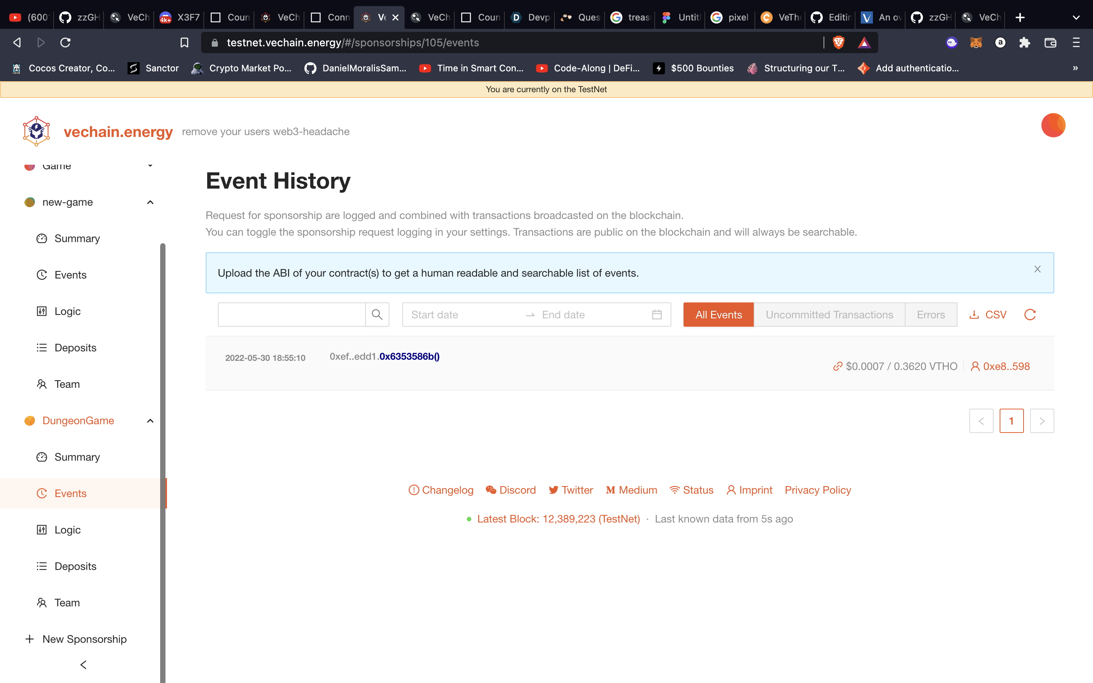Screen dimensions: 1093x683
Task: Open the Changelog link in footer
Action: click(x=447, y=489)
